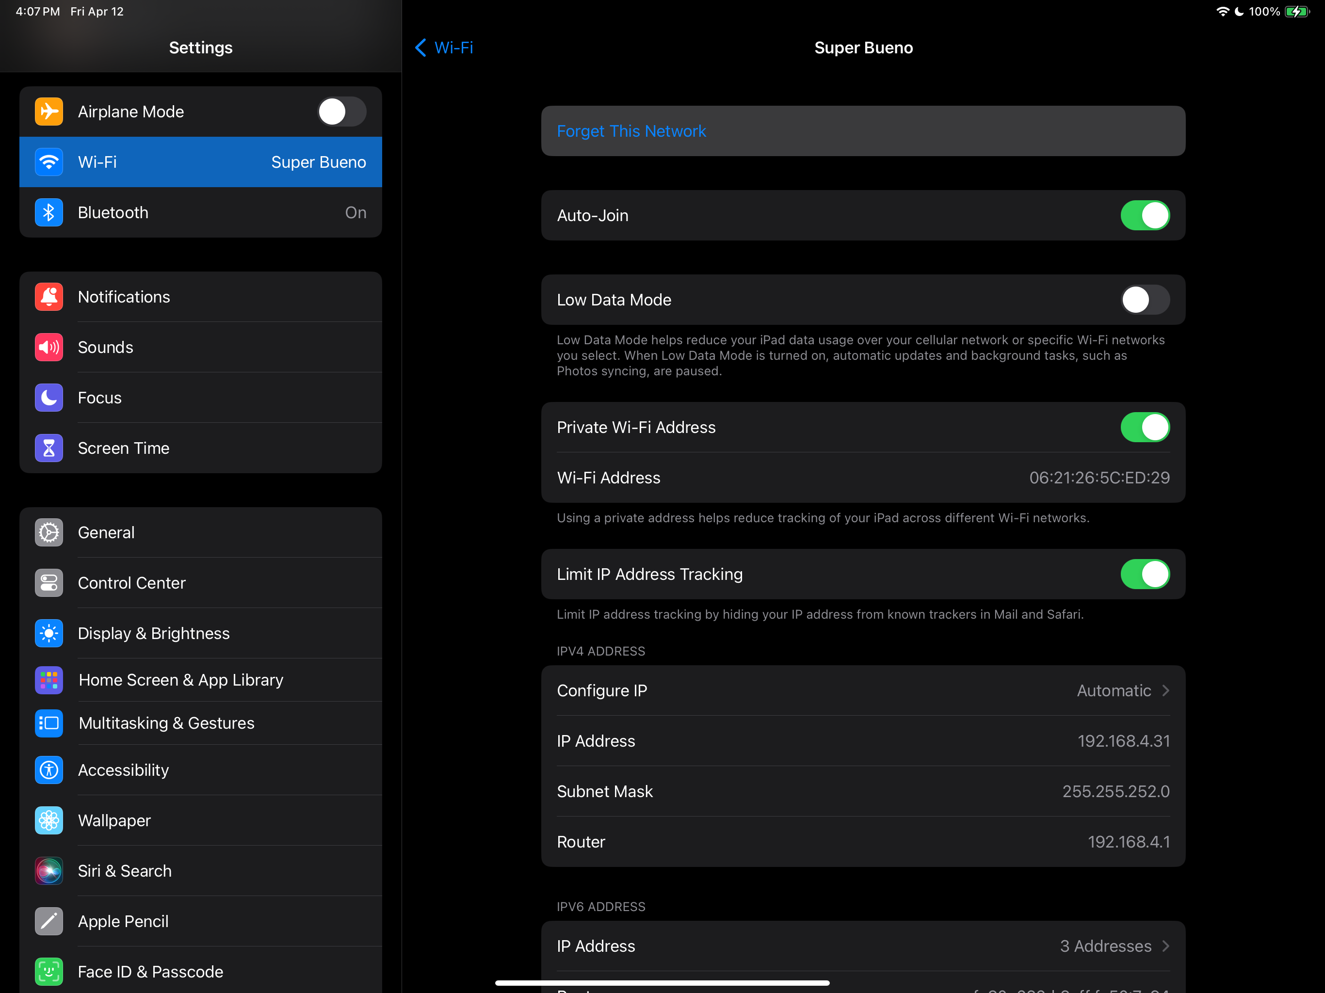This screenshot has height=993, width=1325.
Task: Open Display & Brightness settings
Action: tap(201, 633)
